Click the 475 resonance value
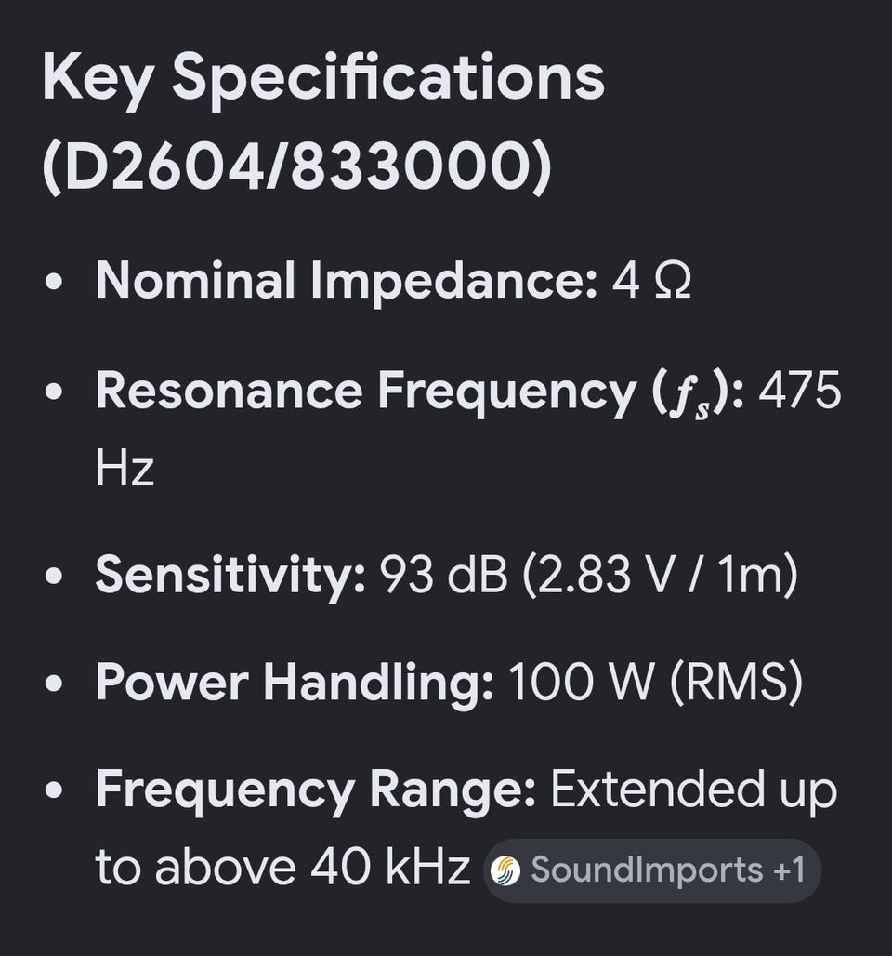Image resolution: width=892 pixels, height=956 pixels. [799, 391]
